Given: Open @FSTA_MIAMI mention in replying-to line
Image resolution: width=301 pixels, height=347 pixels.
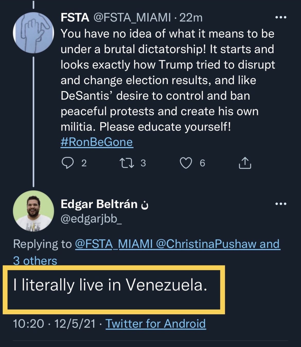Looking at the screenshot, I should coord(114,244).
